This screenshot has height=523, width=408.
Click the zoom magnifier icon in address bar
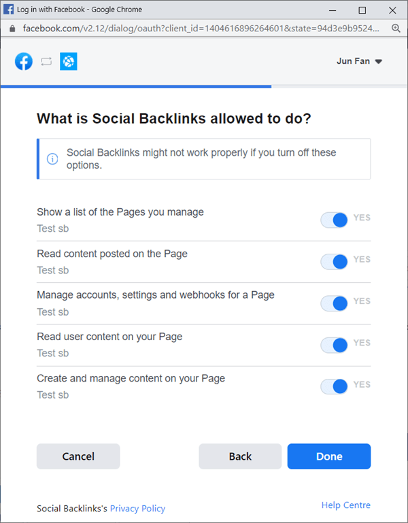tap(396, 29)
